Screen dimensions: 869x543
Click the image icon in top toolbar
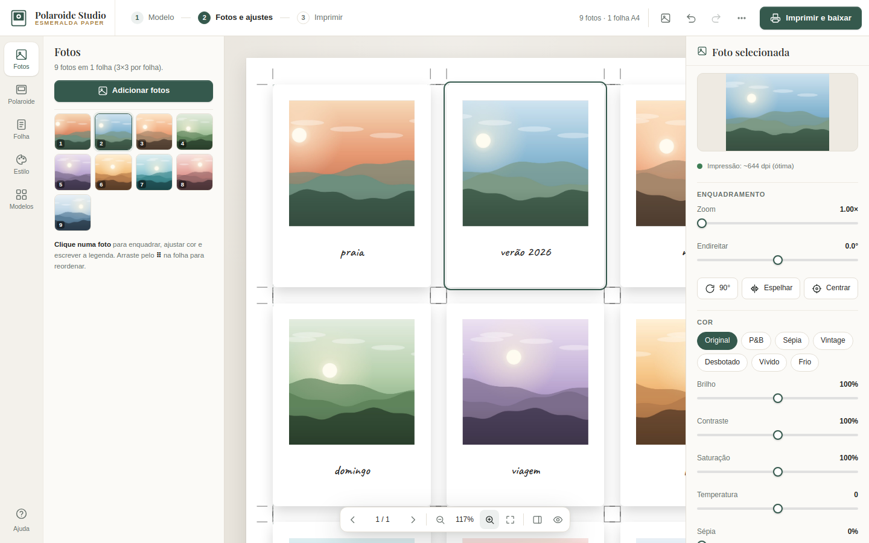point(666,18)
